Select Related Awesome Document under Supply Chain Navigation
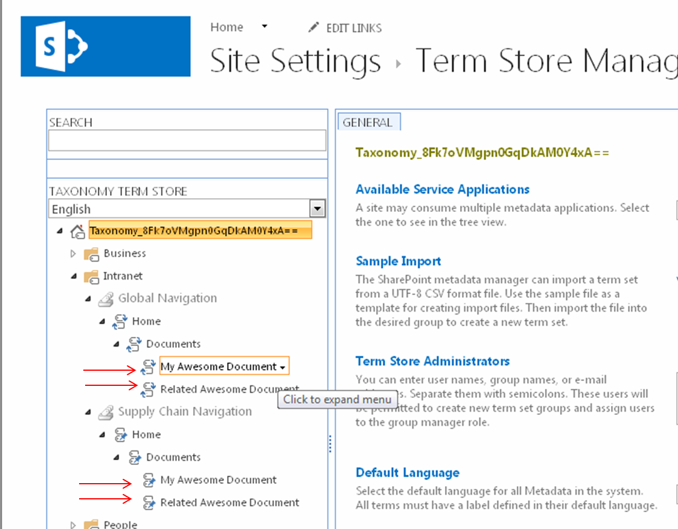 (229, 502)
